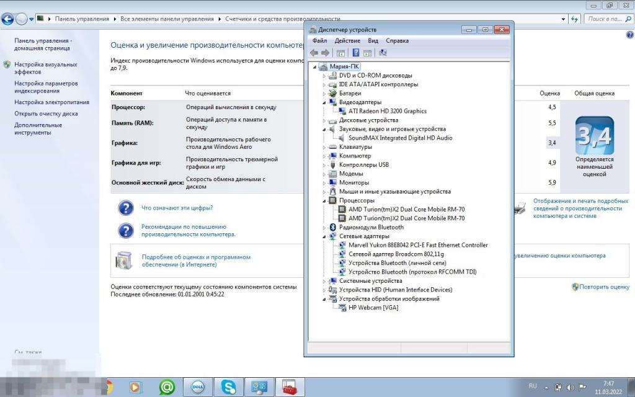Open Настройка электропитания link
Viewport: 635px width, 397px height.
52,102
